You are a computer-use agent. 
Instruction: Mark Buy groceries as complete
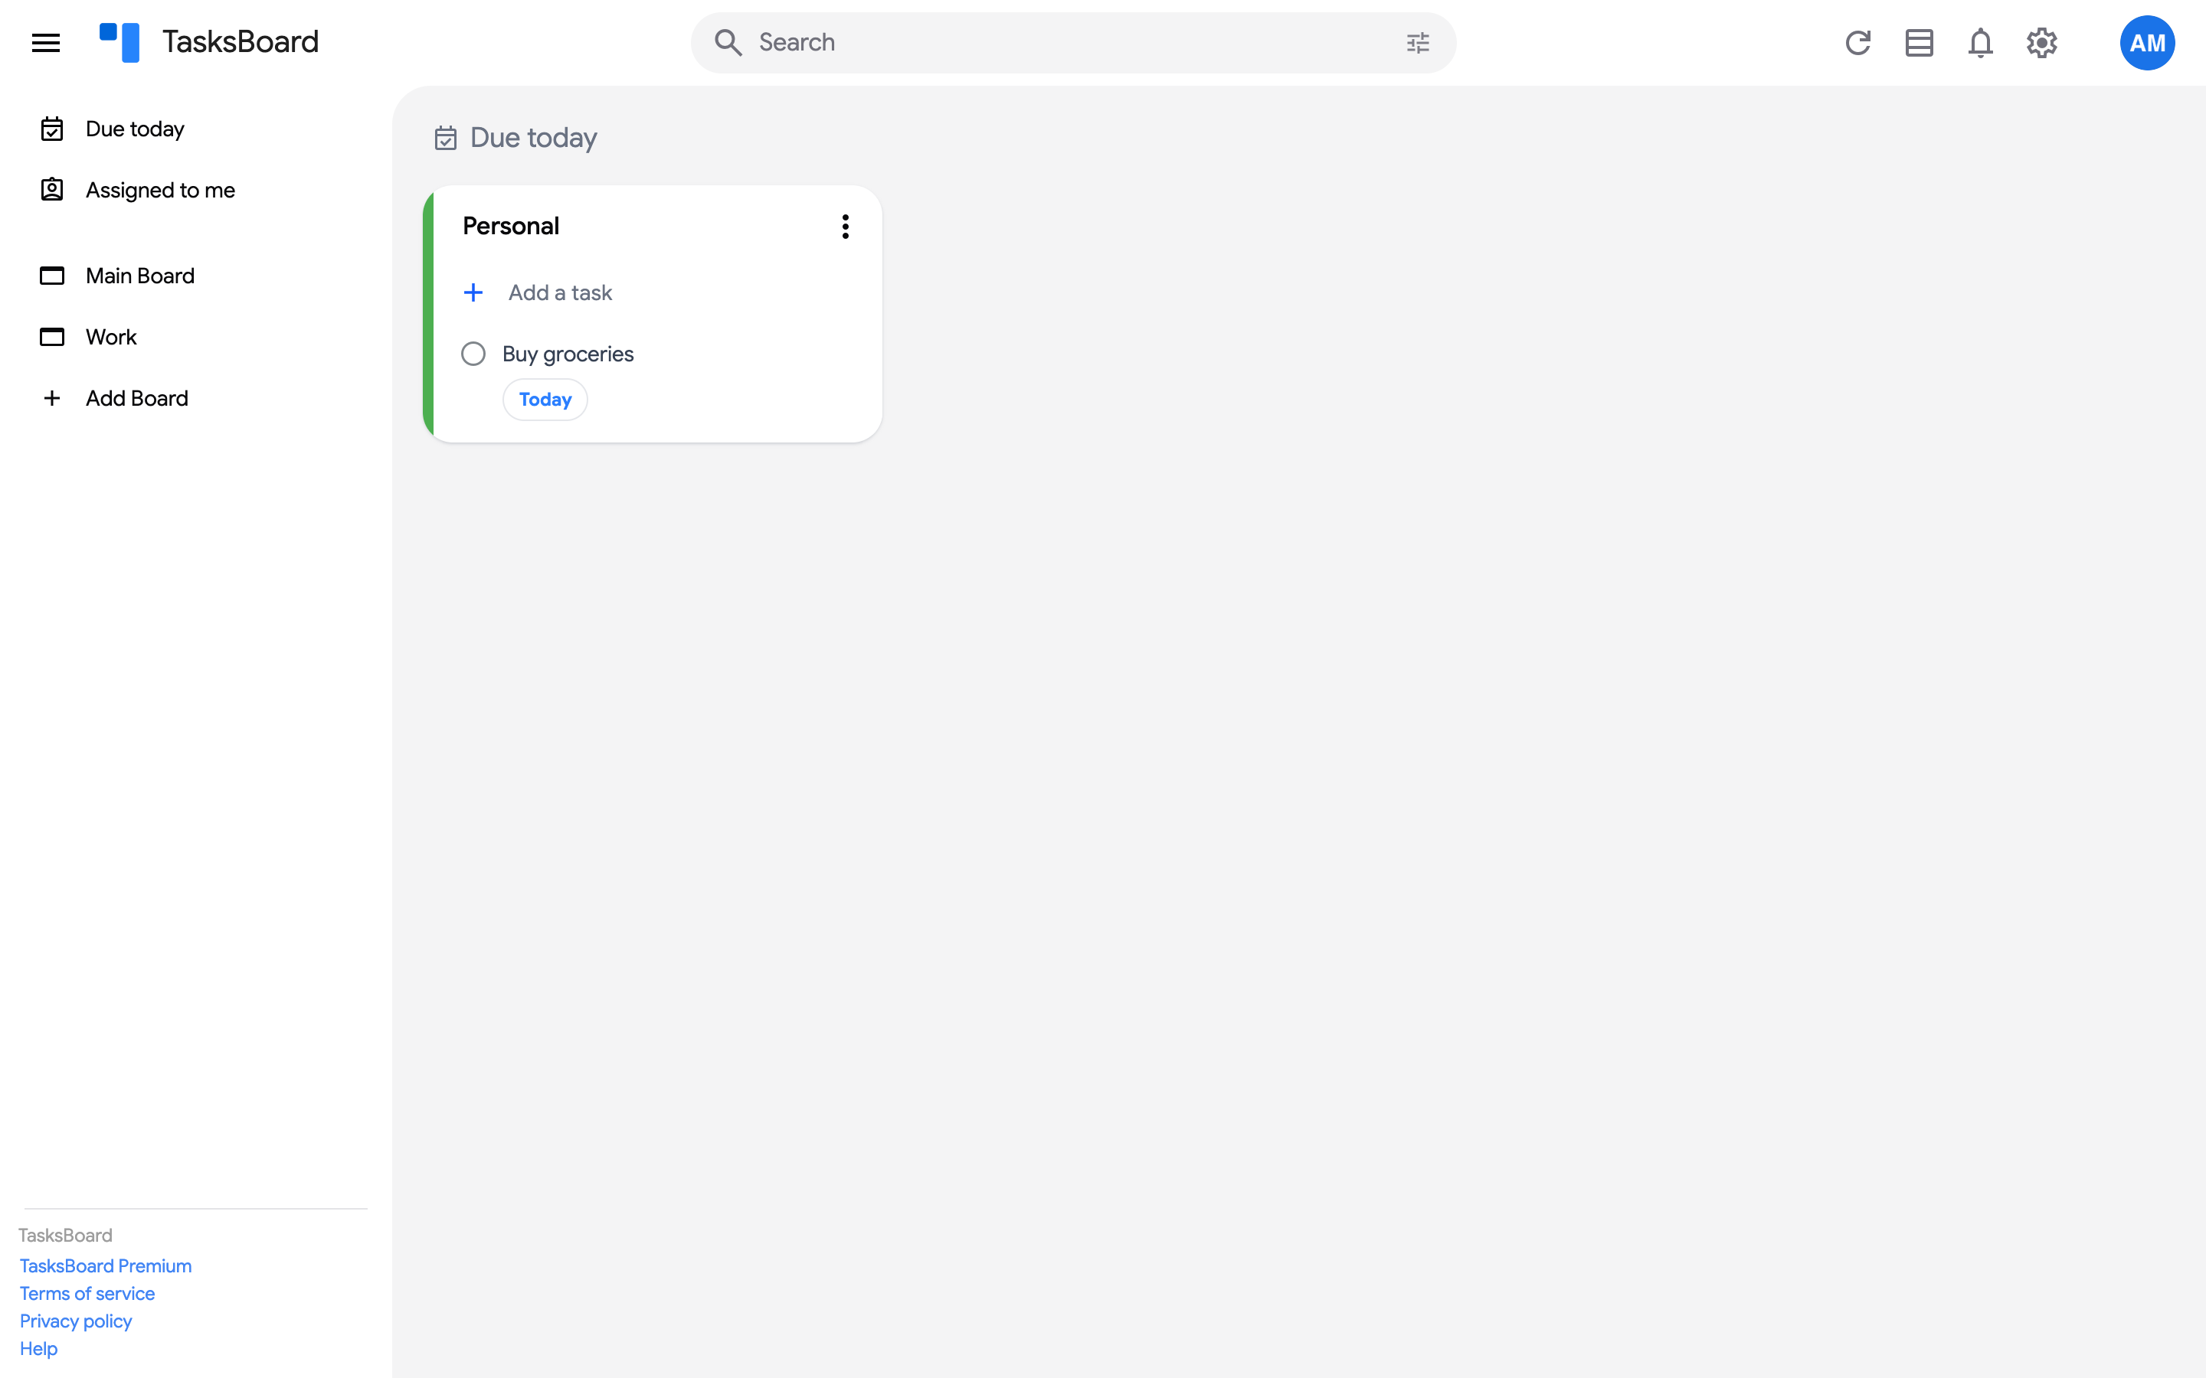click(x=473, y=354)
